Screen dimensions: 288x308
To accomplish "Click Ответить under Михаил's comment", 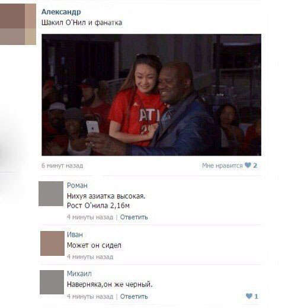I will 134,296.
